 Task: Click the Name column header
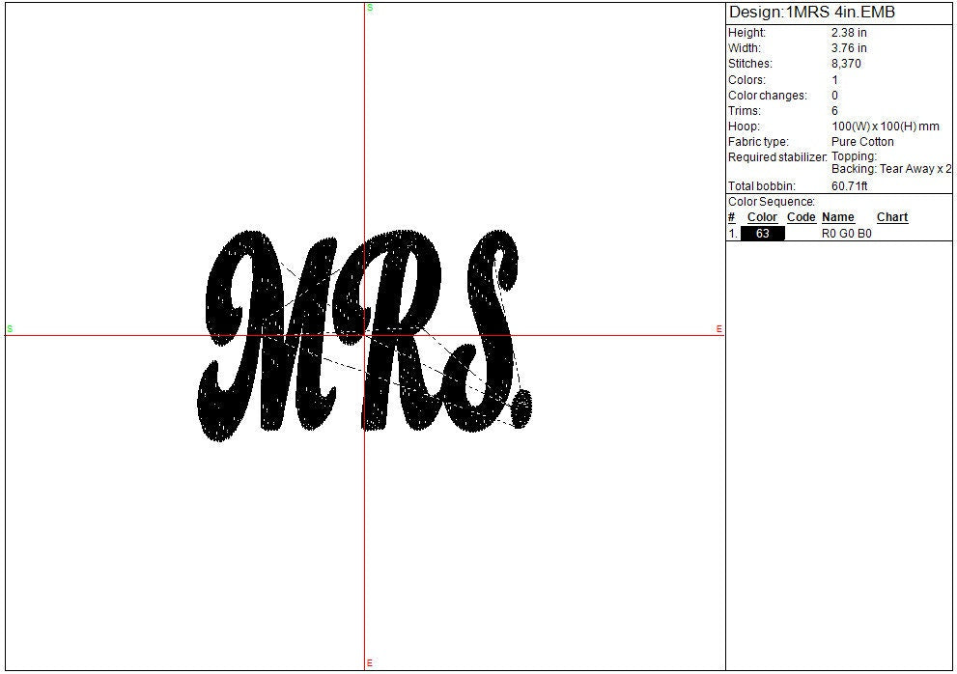coord(837,217)
